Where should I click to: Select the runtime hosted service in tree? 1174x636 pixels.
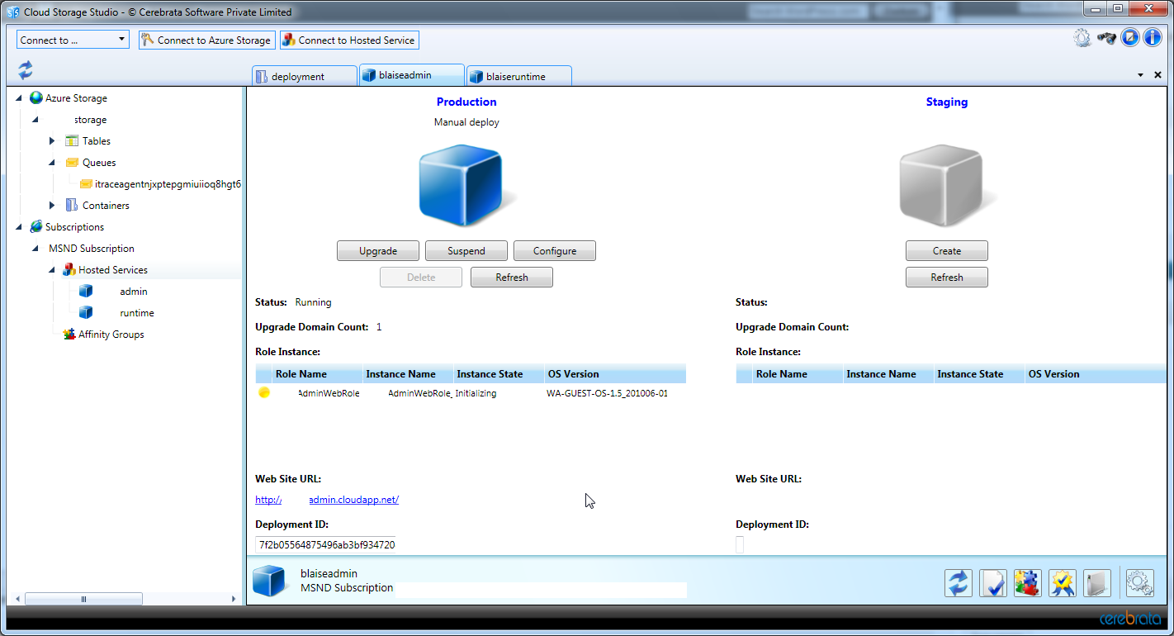click(136, 313)
